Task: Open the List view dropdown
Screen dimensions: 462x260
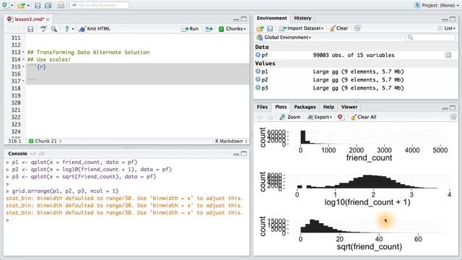Action: (447, 28)
